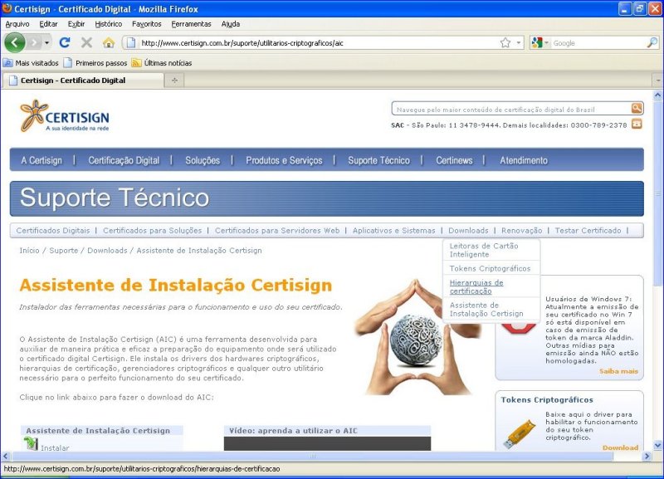Click the page identity icon in address bar
664x479 pixels.
(x=131, y=43)
